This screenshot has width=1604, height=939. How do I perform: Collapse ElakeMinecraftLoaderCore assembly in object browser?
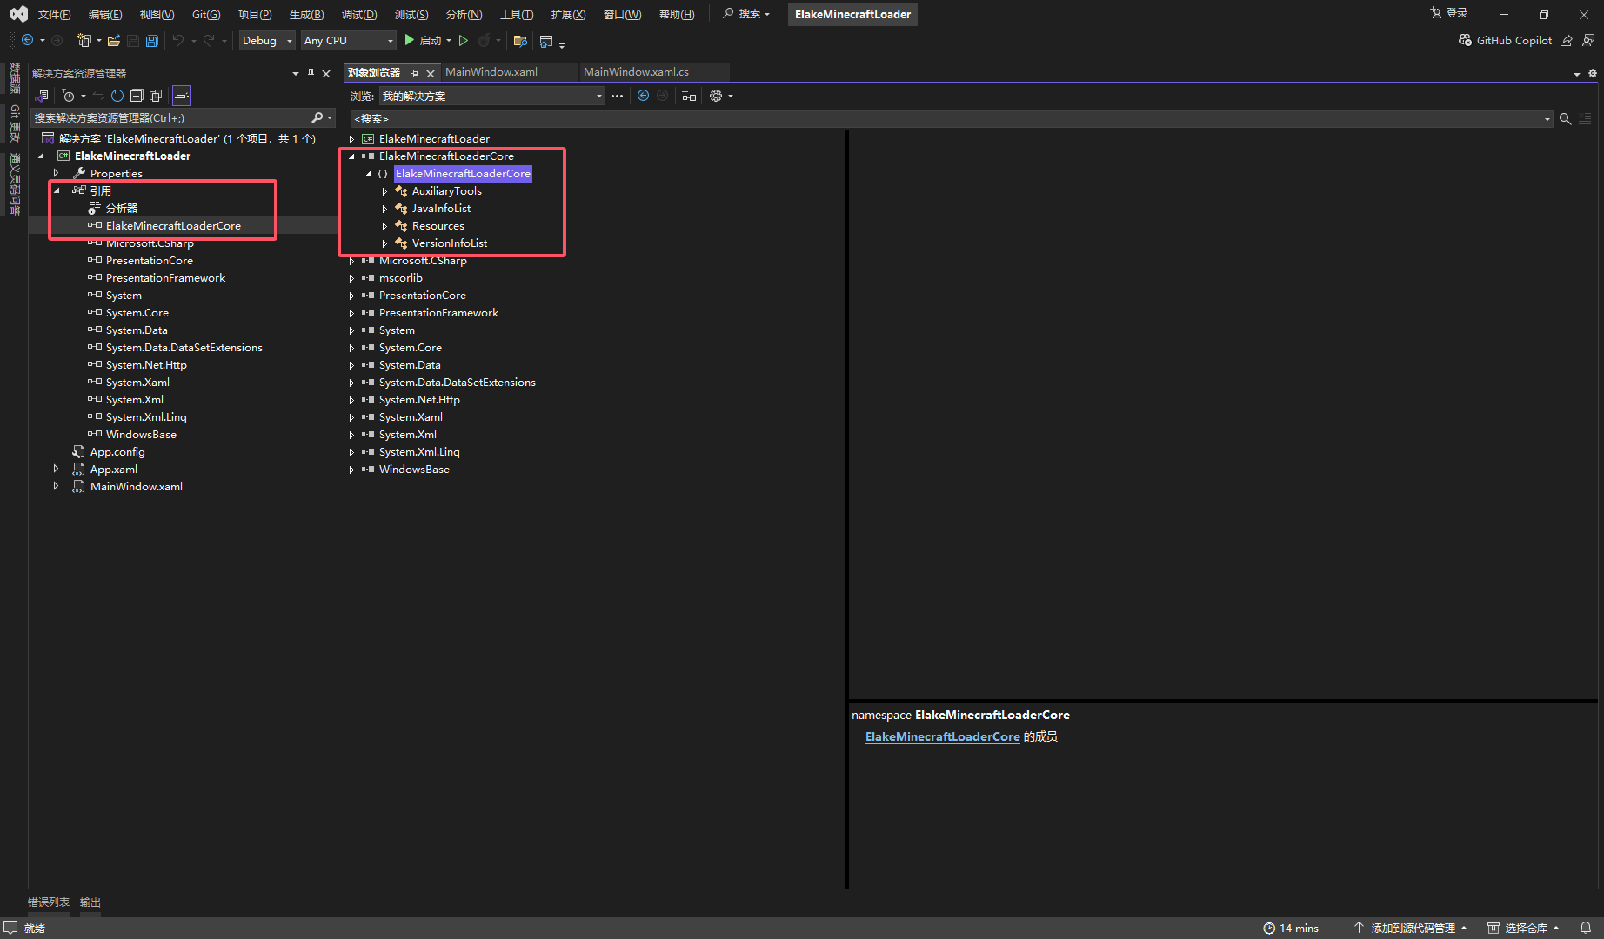tap(351, 156)
